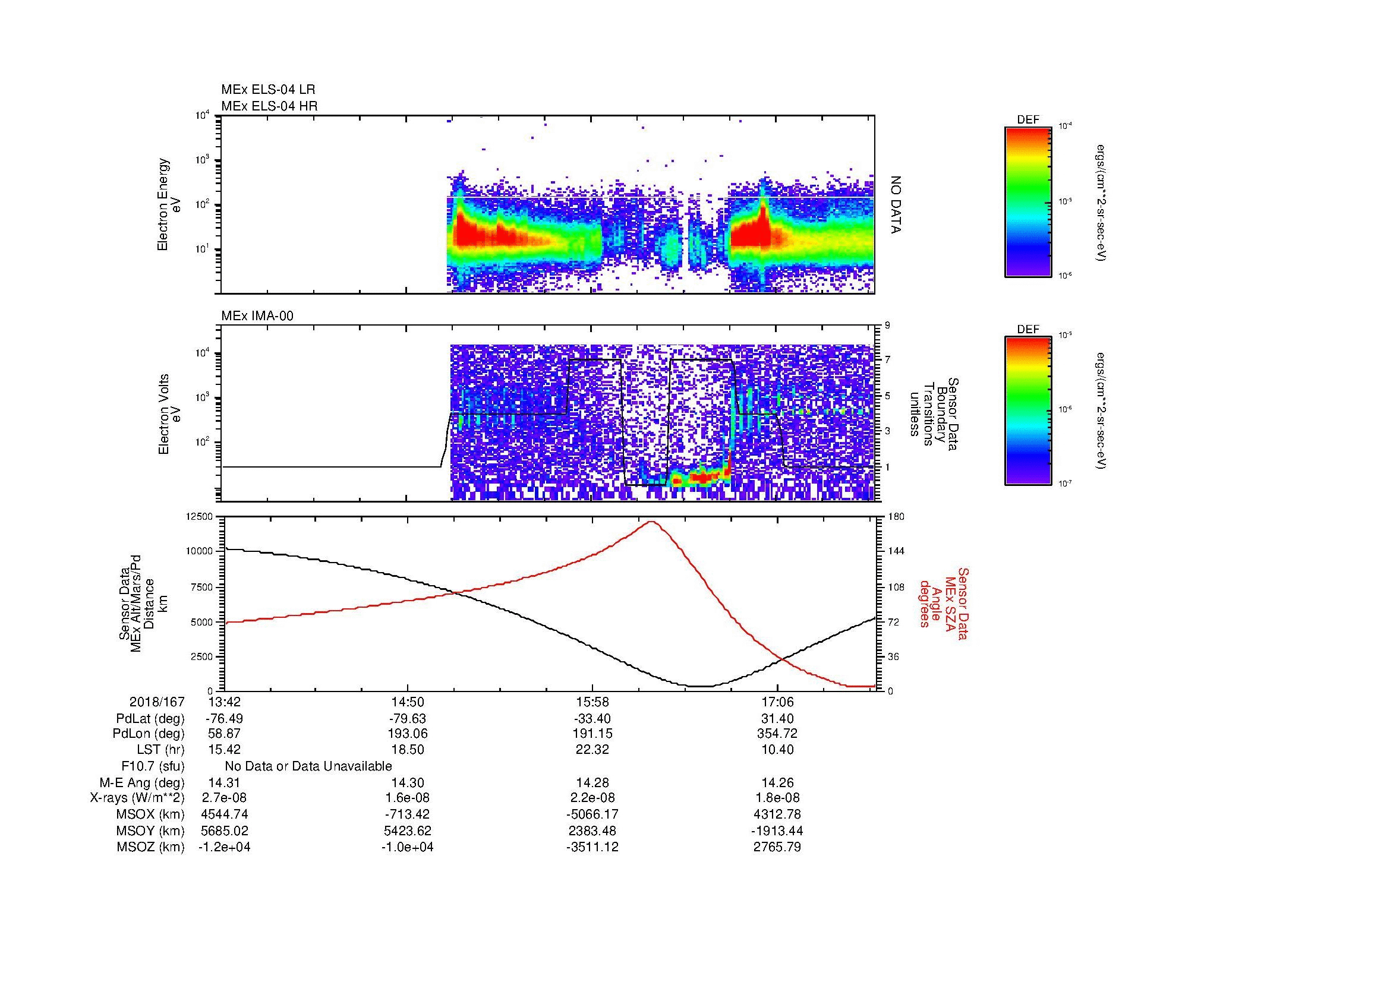This screenshot has width=1390, height=982.
Task: Click the '14:50' time tick label
Action: coord(408,702)
